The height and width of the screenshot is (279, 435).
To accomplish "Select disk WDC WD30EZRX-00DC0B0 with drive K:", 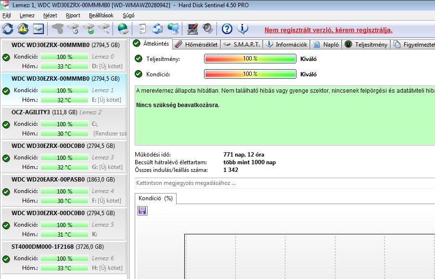I will tap(64, 224).
